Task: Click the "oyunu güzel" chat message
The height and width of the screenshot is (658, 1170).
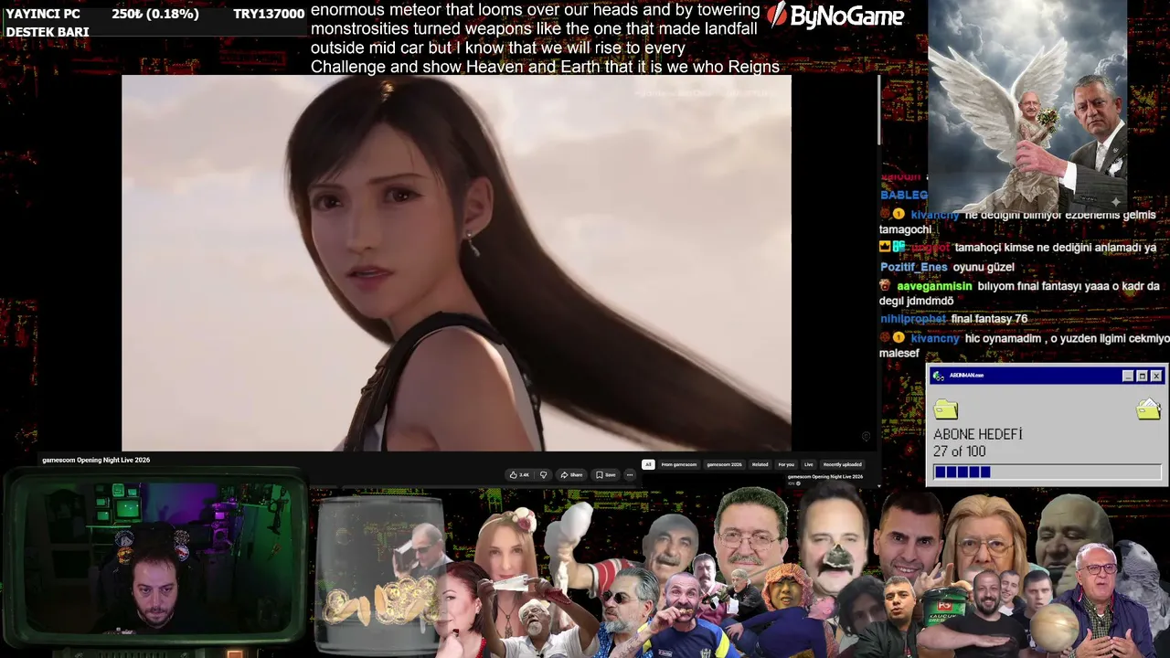Action: click(x=984, y=267)
